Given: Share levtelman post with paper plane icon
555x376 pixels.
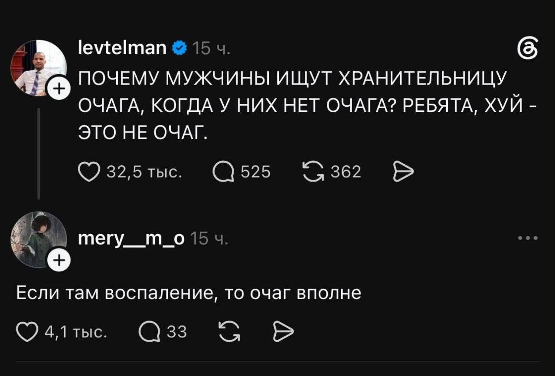Looking at the screenshot, I should (x=403, y=173).
